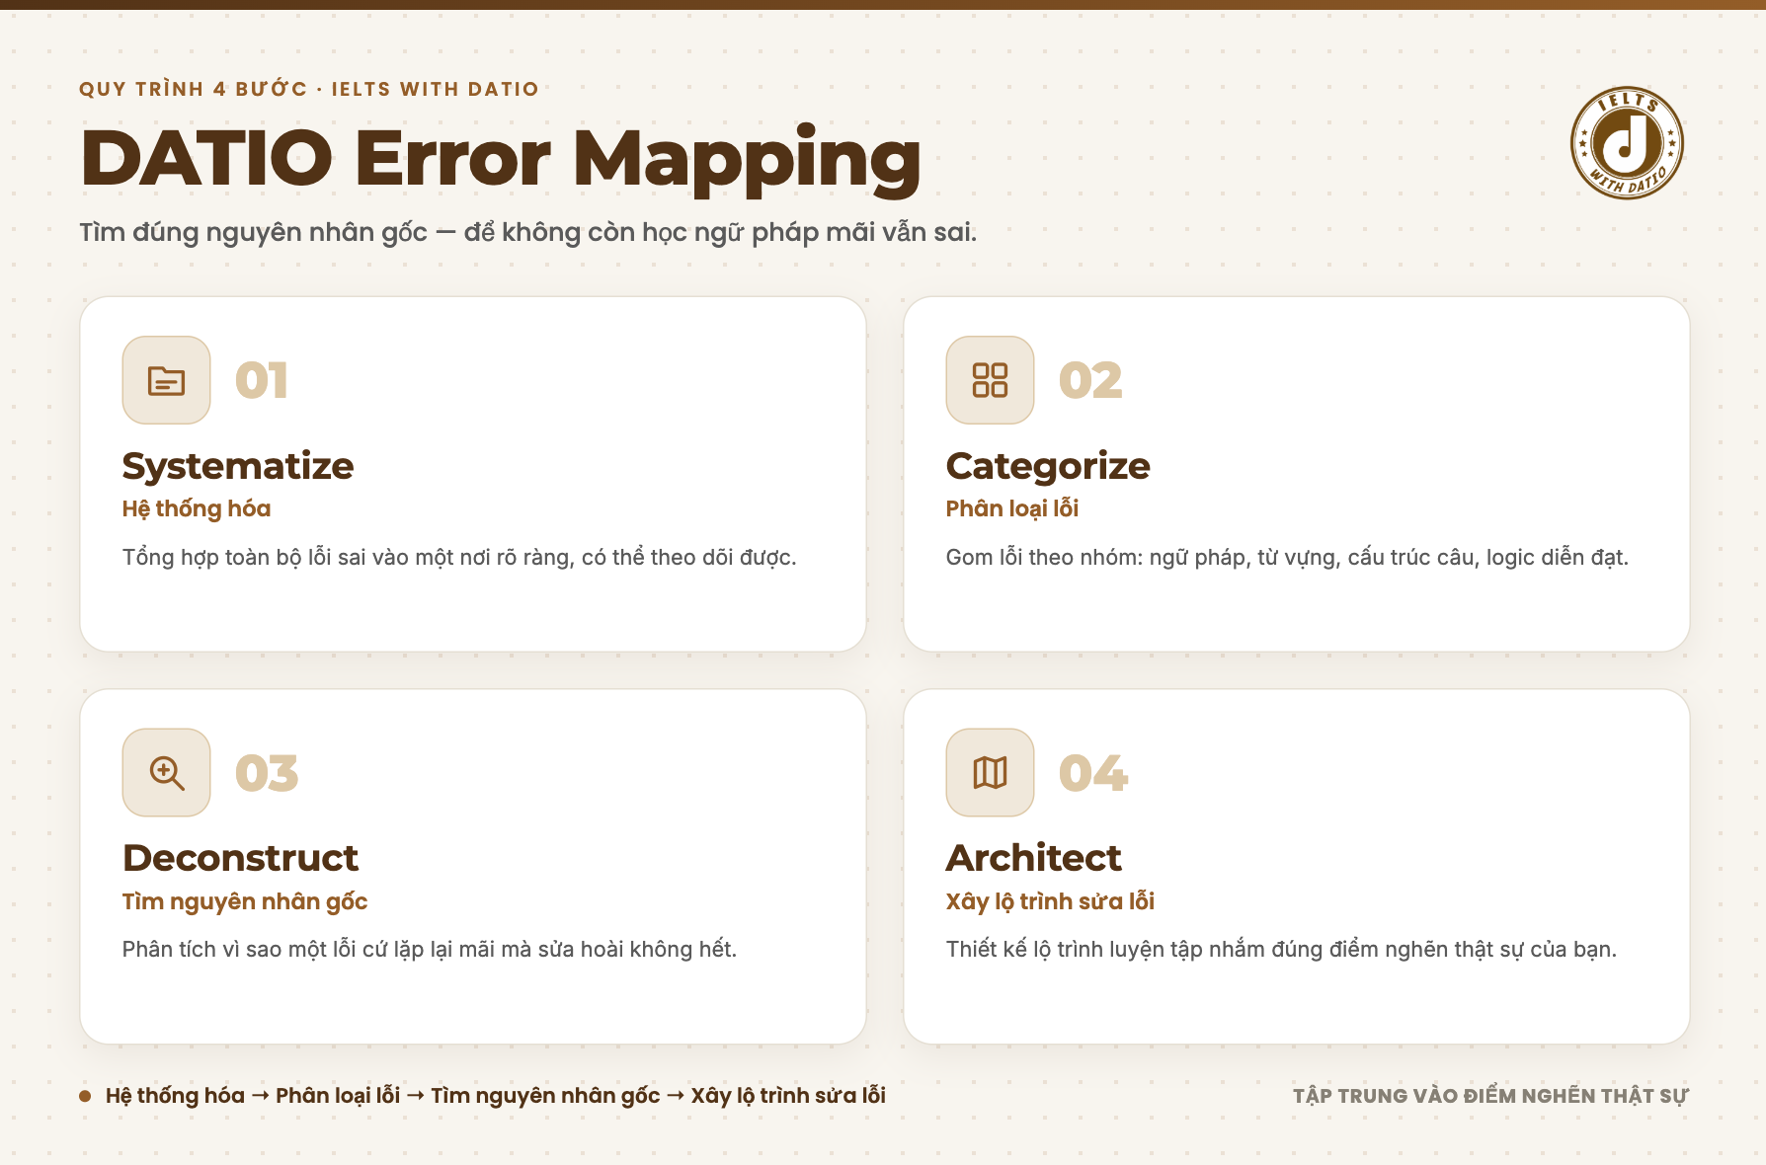Screen dimensions: 1766x1165
Task: Click 'Phân loại lỗi' in the footer flow
Action: coord(338,1096)
